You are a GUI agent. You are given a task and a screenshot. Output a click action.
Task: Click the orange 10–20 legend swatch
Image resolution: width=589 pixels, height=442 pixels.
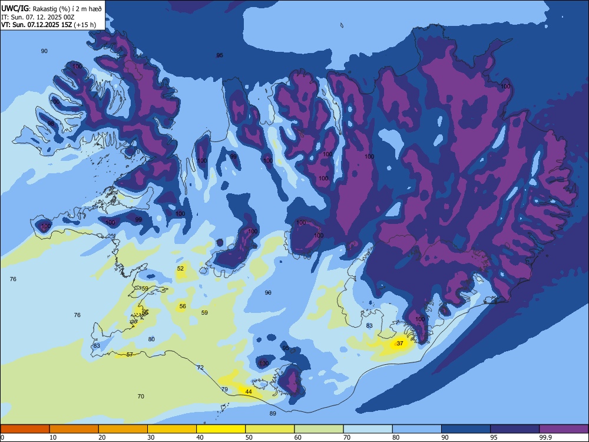coord(74,429)
